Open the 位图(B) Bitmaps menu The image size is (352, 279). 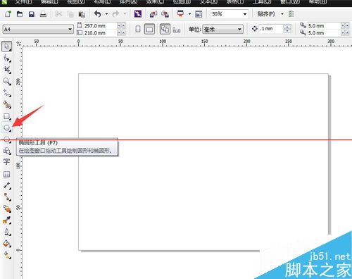pyautogui.click(x=182, y=1)
